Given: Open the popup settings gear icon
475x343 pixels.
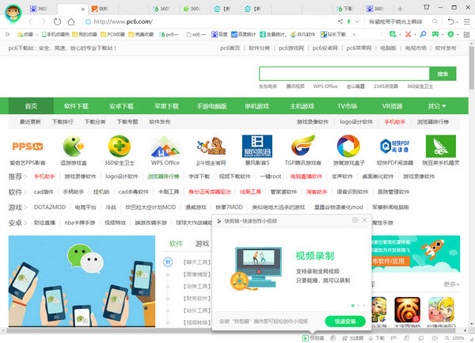Looking at the screenshot, I should click(355, 220).
